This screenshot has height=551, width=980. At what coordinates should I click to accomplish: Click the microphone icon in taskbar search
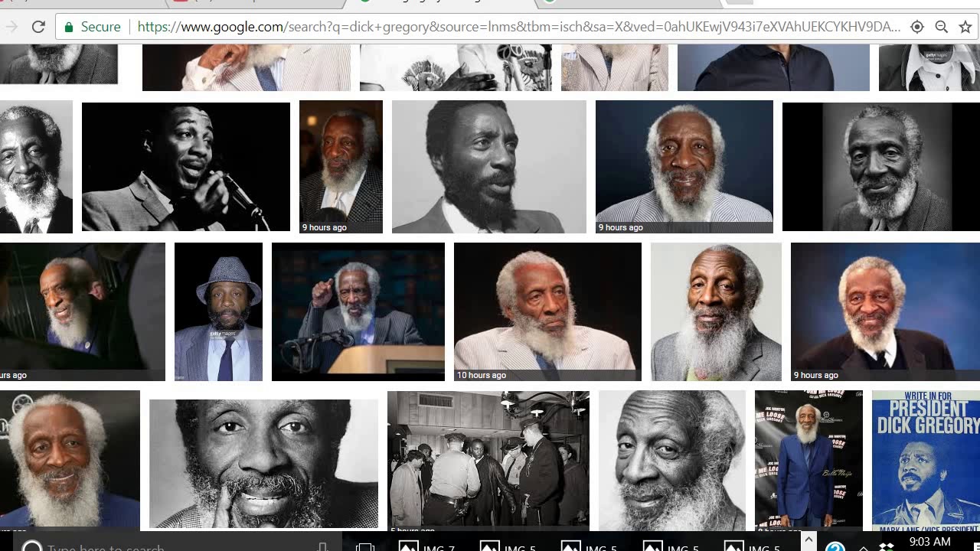[x=322, y=546]
